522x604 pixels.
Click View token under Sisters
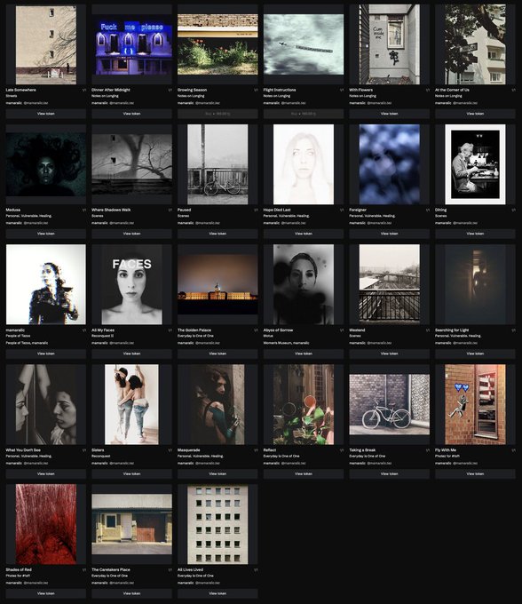[131, 473]
